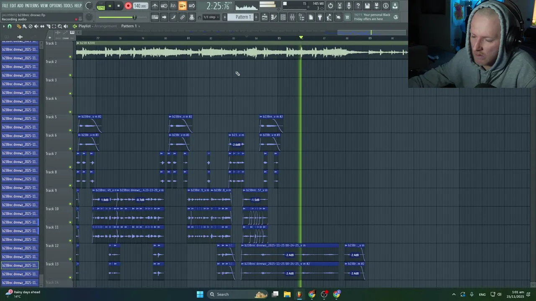Open the TOOLS menu
This screenshot has width=536, height=301.
68,6
